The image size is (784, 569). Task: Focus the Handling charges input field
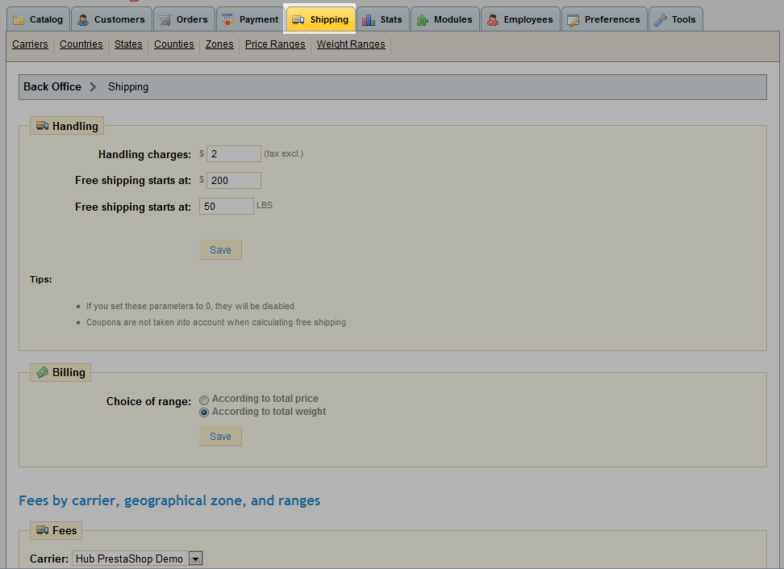[233, 154]
